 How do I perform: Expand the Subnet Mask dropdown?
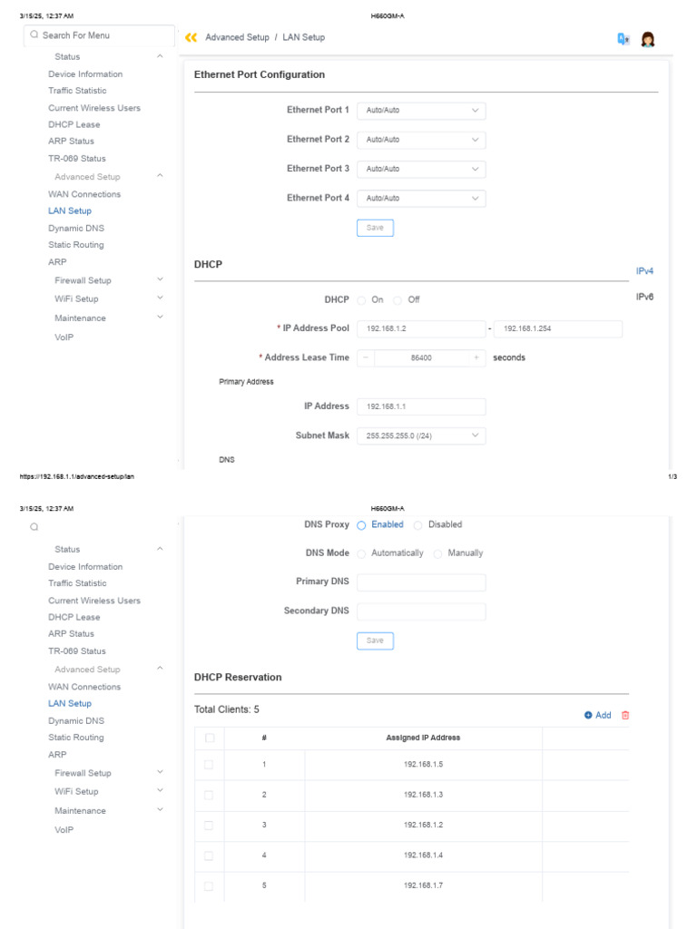pos(421,436)
